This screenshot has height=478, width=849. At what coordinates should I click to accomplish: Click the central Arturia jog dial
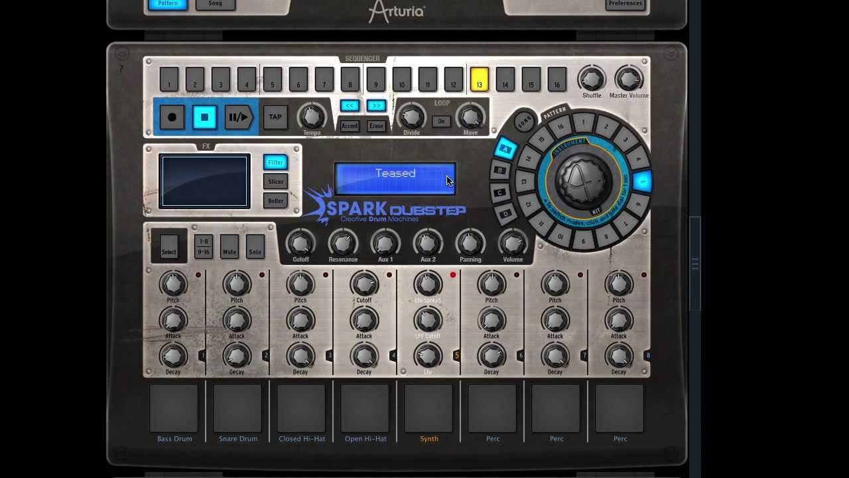tap(584, 181)
